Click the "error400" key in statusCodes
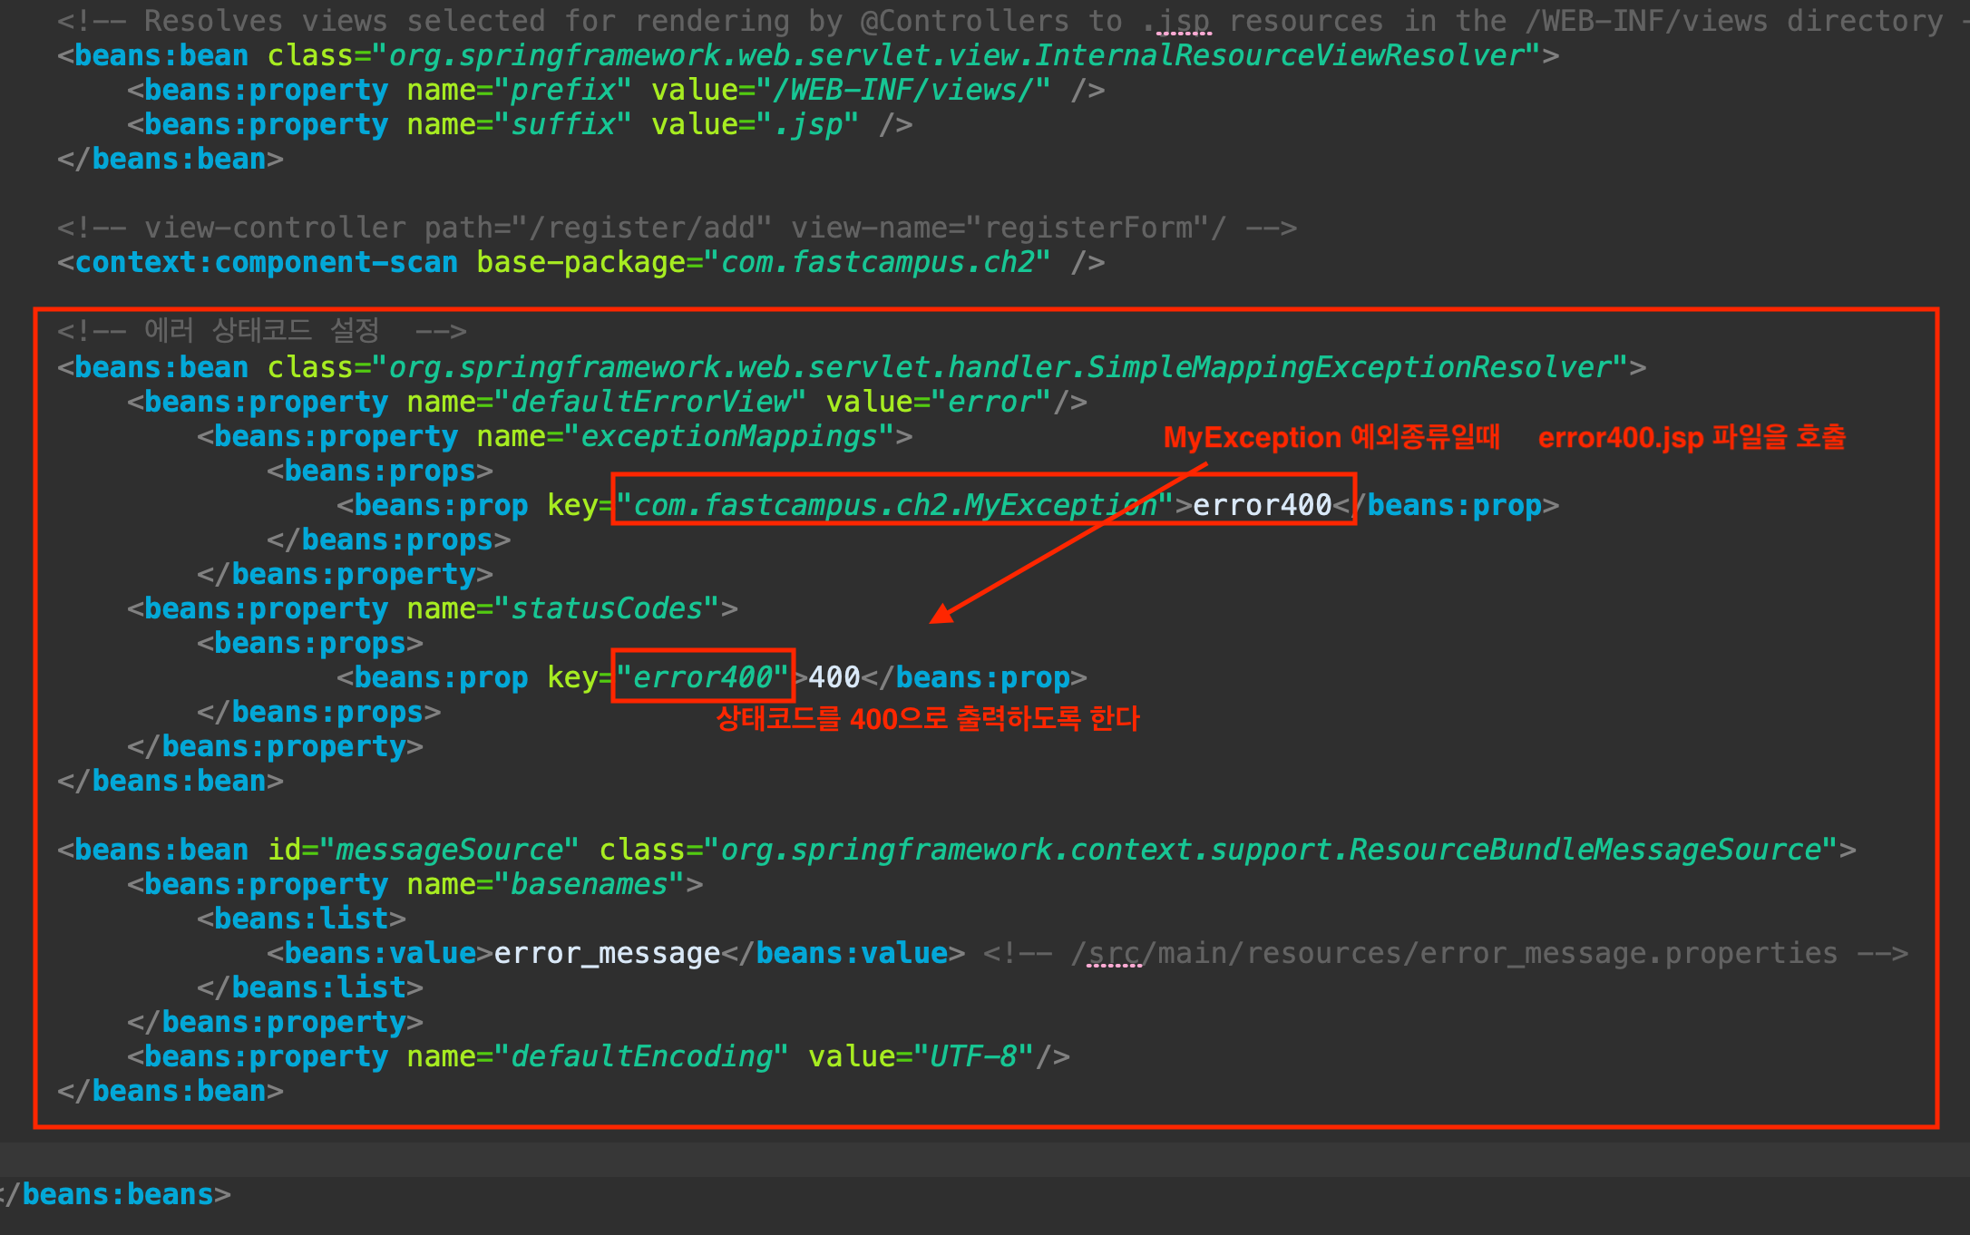Image resolution: width=1970 pixels, height=1235 pixels. pos(702,678)
